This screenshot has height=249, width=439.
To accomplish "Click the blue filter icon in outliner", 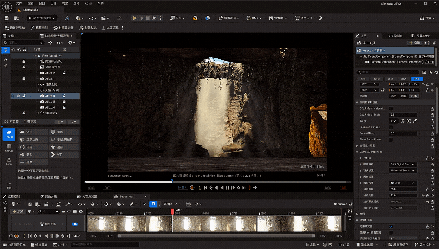I will (6, 50).
